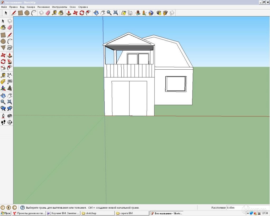Select the 3D Text tool

[10, 88]
